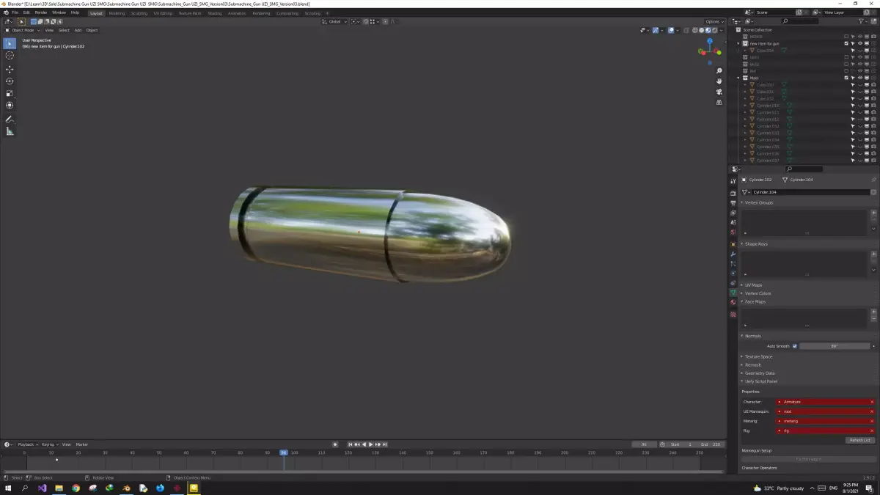Select the Cursor tool
880x495 pixels.
(x=10, y=56)
